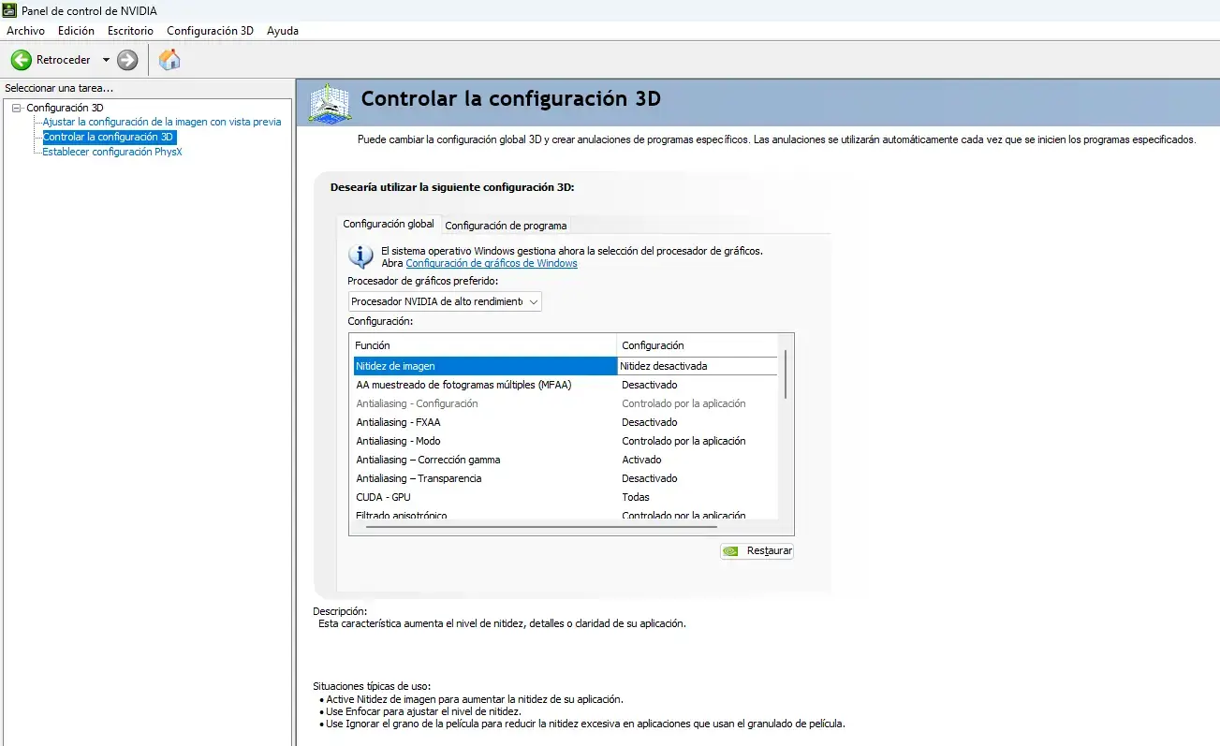Select the Configuración 3D root tree item
1220x746 pixels.
(65, 108)
